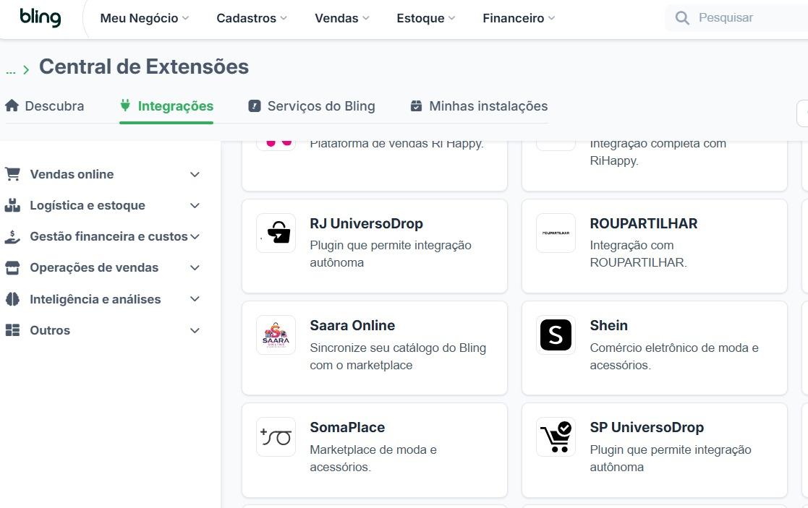Switch to the Descubra tab
Screen dimensions: 808x508
click(x=44, y=106)
